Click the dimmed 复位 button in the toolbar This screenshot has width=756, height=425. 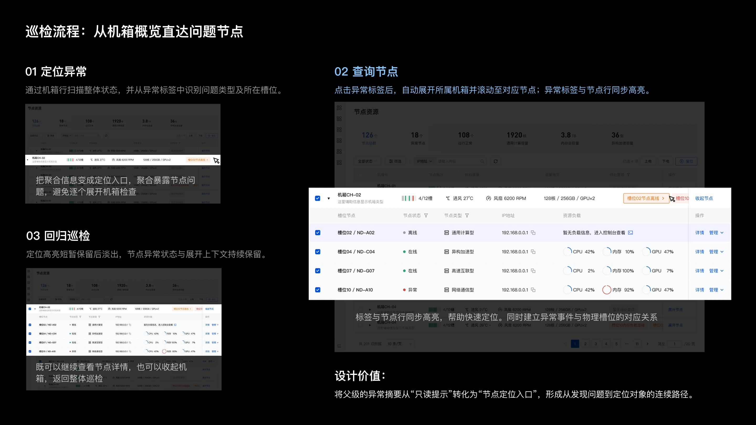(686, 161)
